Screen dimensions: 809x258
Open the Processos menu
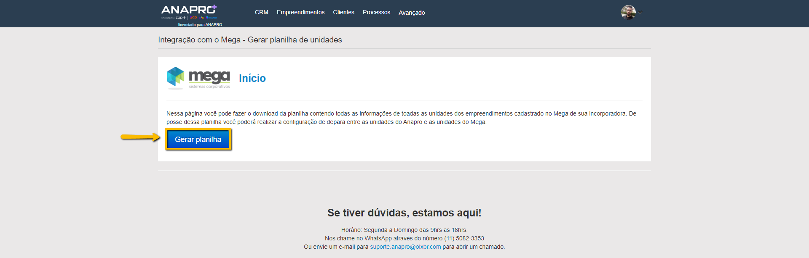point(376,13)
